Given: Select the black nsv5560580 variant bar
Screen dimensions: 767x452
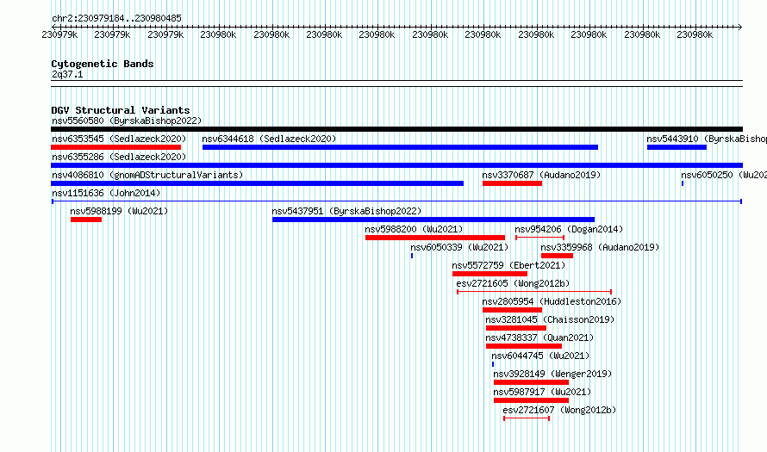Looking at the screenshot, I should point(396,129).
